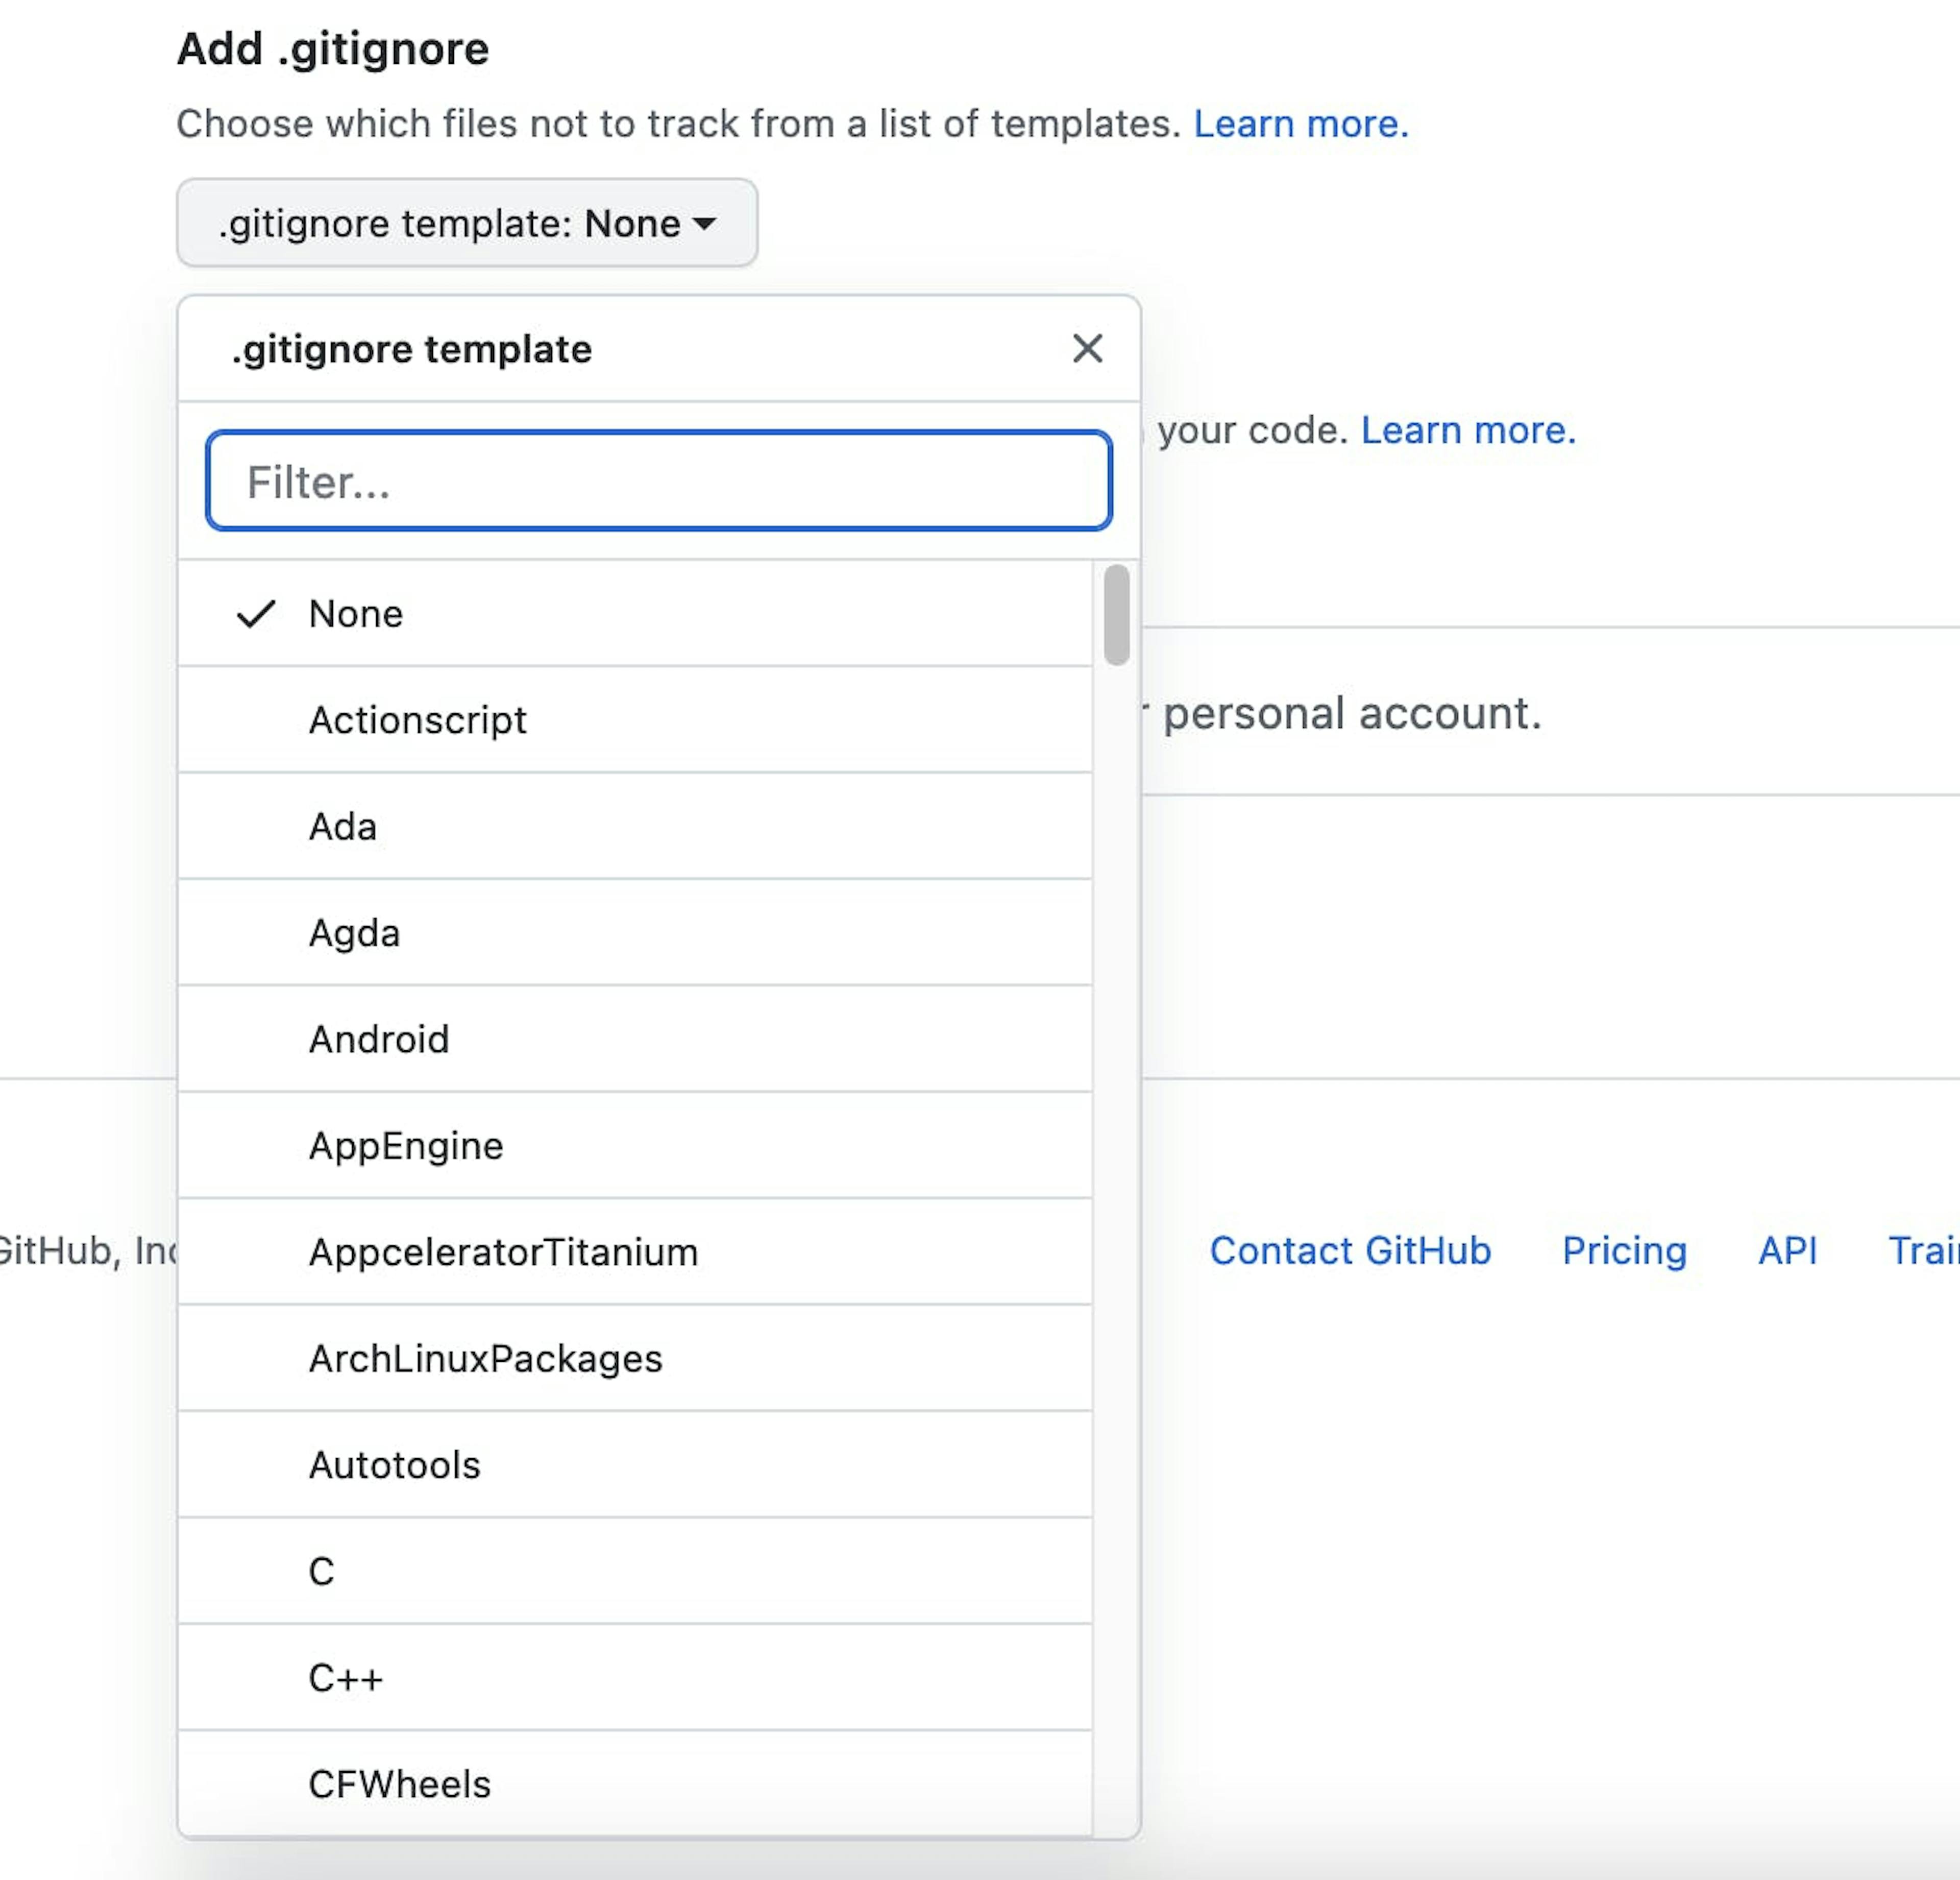Open the .gitignore template None dropdown
The width and height of the screenshot is (1960, 1880).
point(467,223)
